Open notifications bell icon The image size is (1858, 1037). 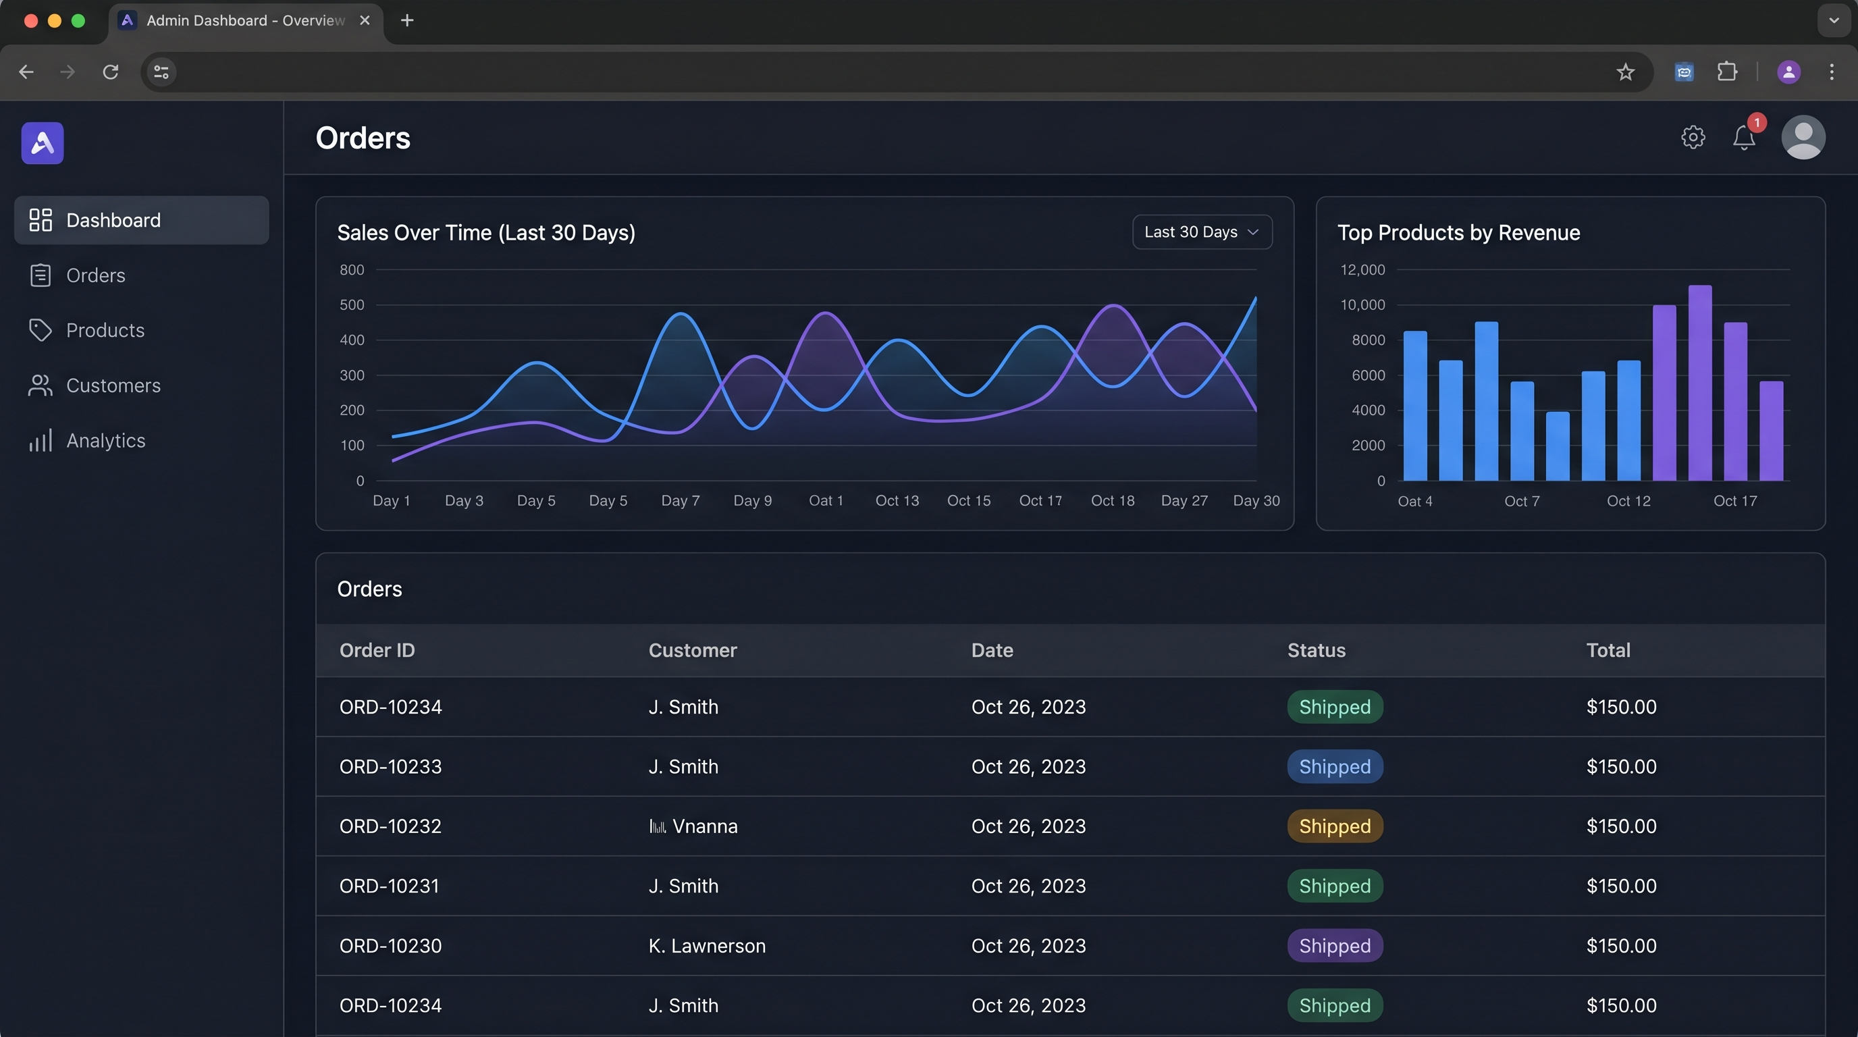click(x=1744, y=137)
